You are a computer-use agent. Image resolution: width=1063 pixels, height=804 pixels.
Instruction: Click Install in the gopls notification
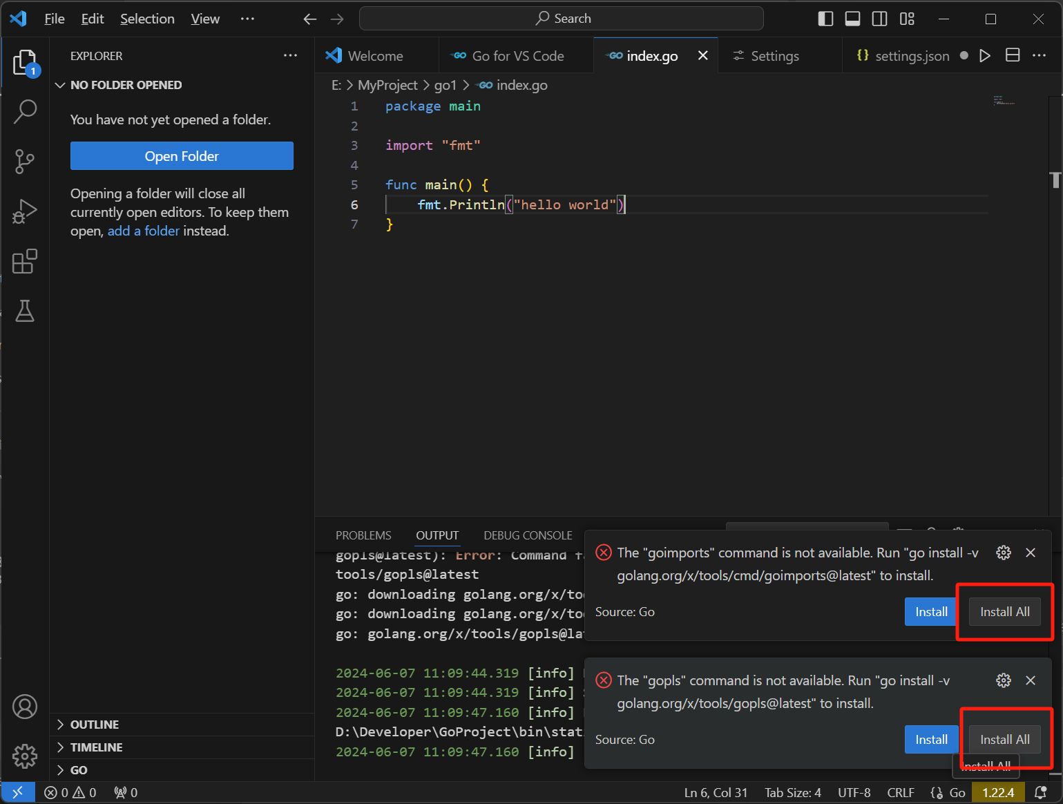coord(931,740)
